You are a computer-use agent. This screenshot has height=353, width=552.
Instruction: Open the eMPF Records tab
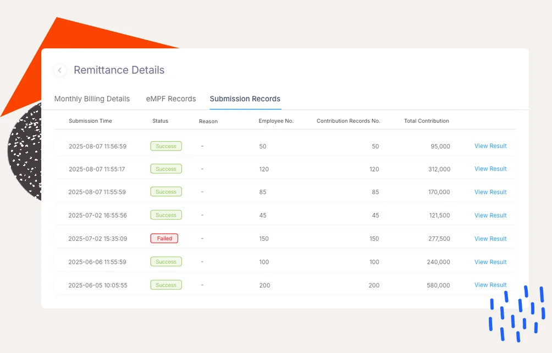pyautogui.click(x=170, y=99)
